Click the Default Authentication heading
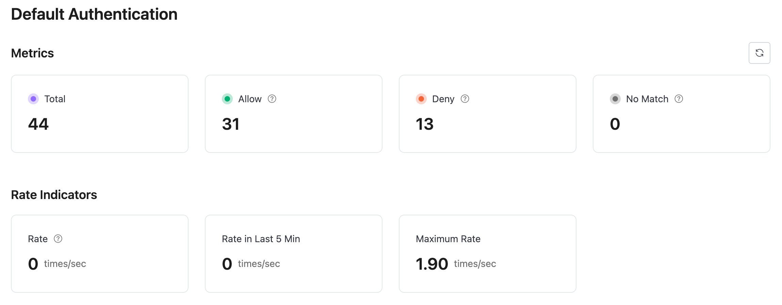This screenshot has height=305, width=782. (x=94, y=14)
